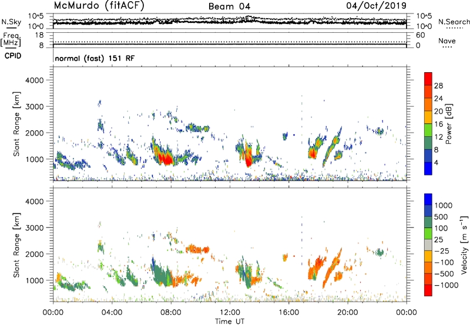The width and height of the screenshot is (470, 325).
Task: Click the power panel Slant Range [km] label
Action: click(x=16, y=124)
